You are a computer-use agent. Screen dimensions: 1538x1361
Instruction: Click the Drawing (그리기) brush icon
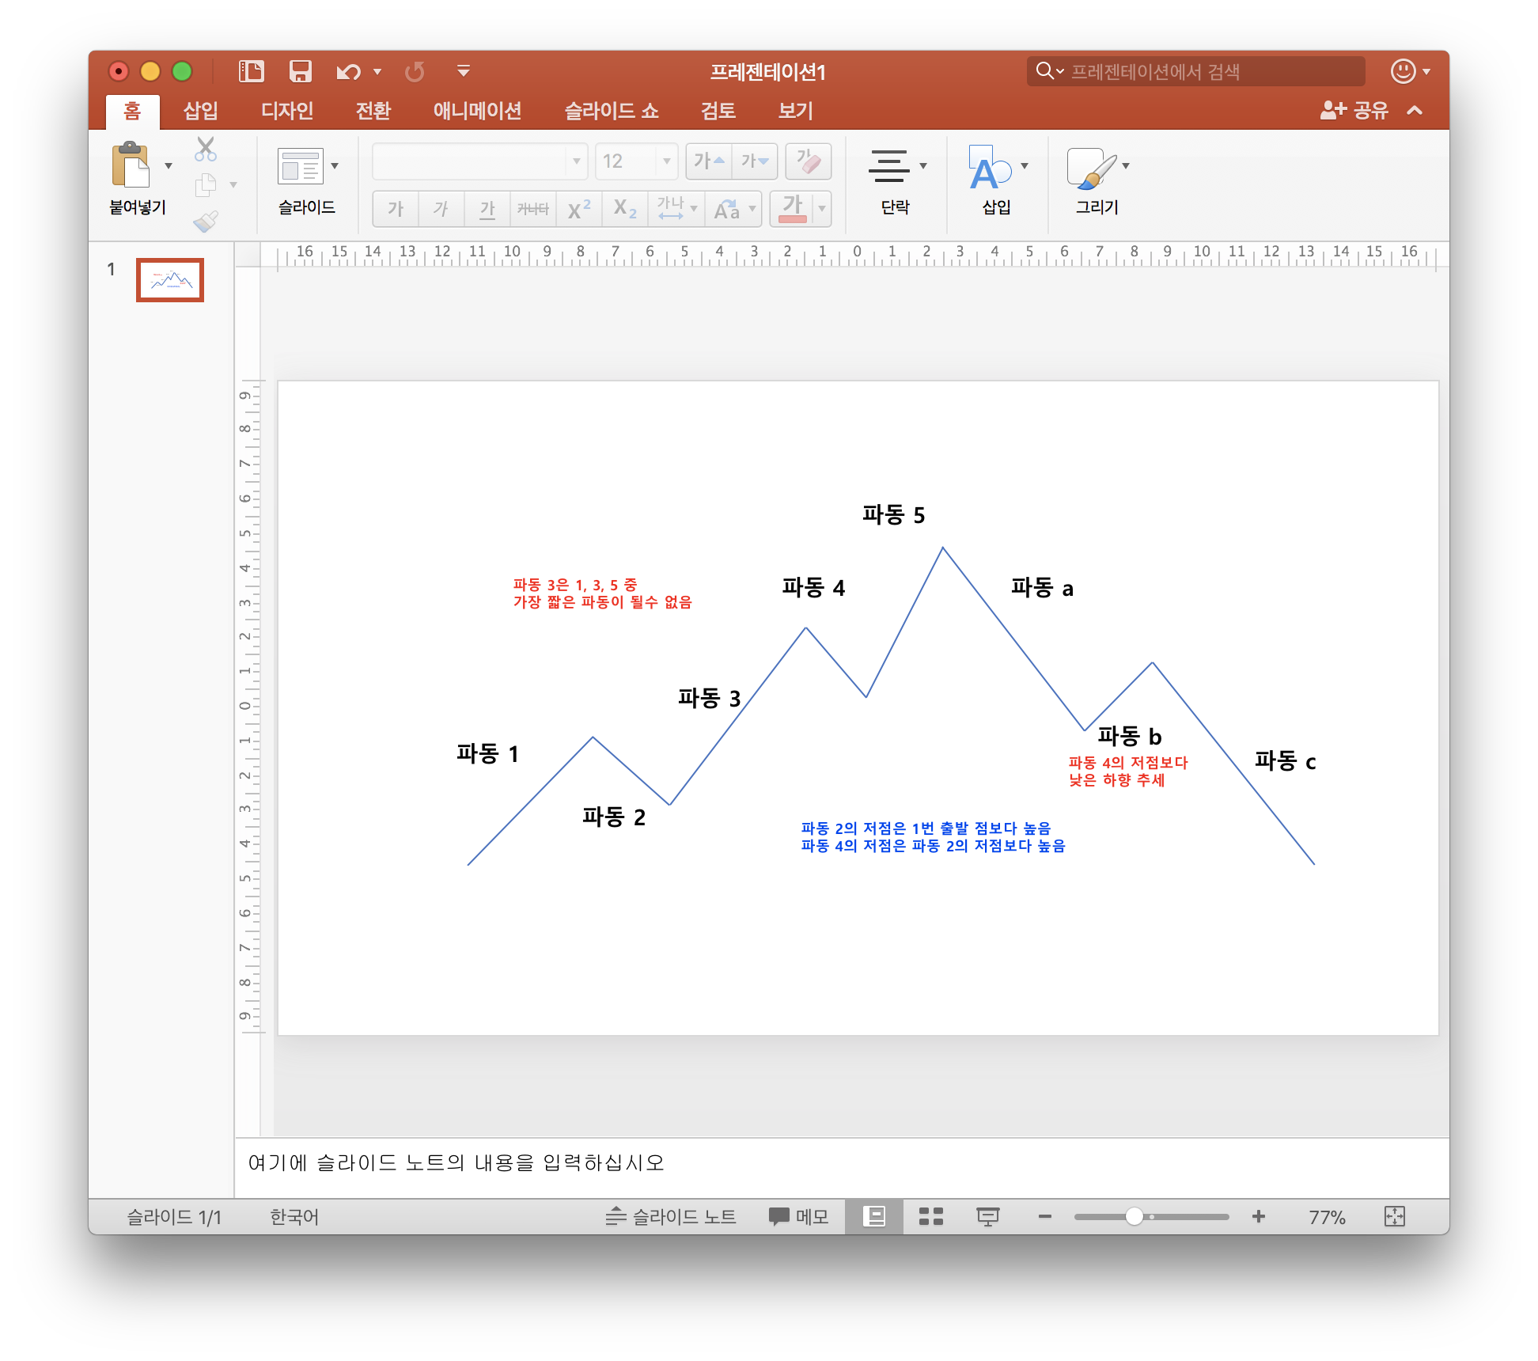click(x=1091, y=168)
